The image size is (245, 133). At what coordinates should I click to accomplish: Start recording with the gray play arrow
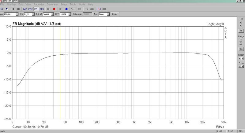(x=48, y=9)
